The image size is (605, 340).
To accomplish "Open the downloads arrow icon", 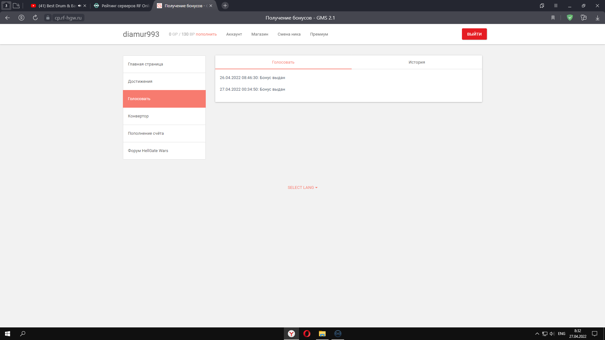I will pos(597,18).
